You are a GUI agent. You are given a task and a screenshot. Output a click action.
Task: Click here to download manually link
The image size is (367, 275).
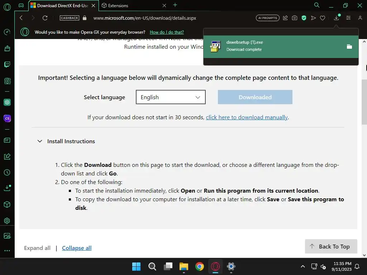click(x=247, y=117)
